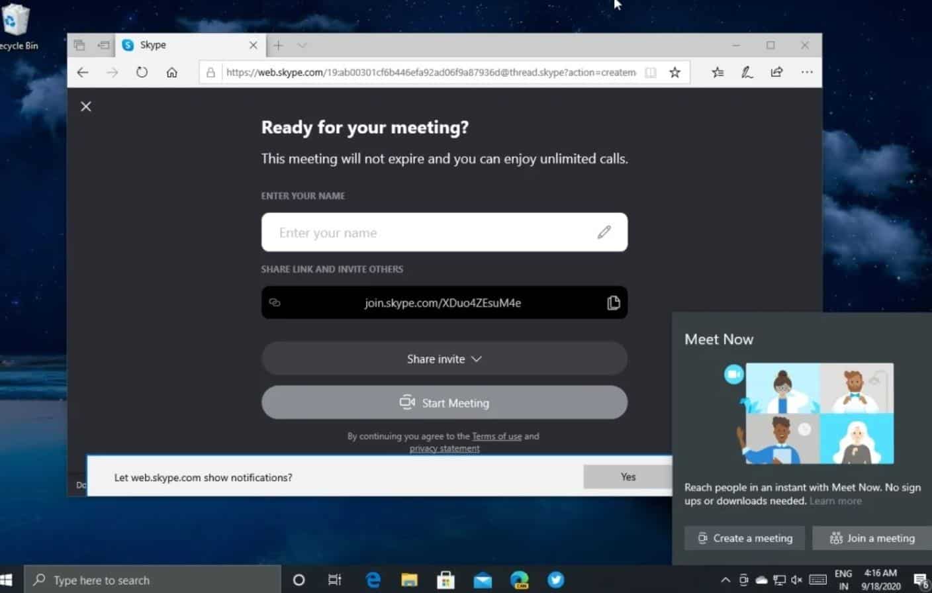Click the set tabs aside icon
This screenshot has width=932, height=593.
(103, 45)
